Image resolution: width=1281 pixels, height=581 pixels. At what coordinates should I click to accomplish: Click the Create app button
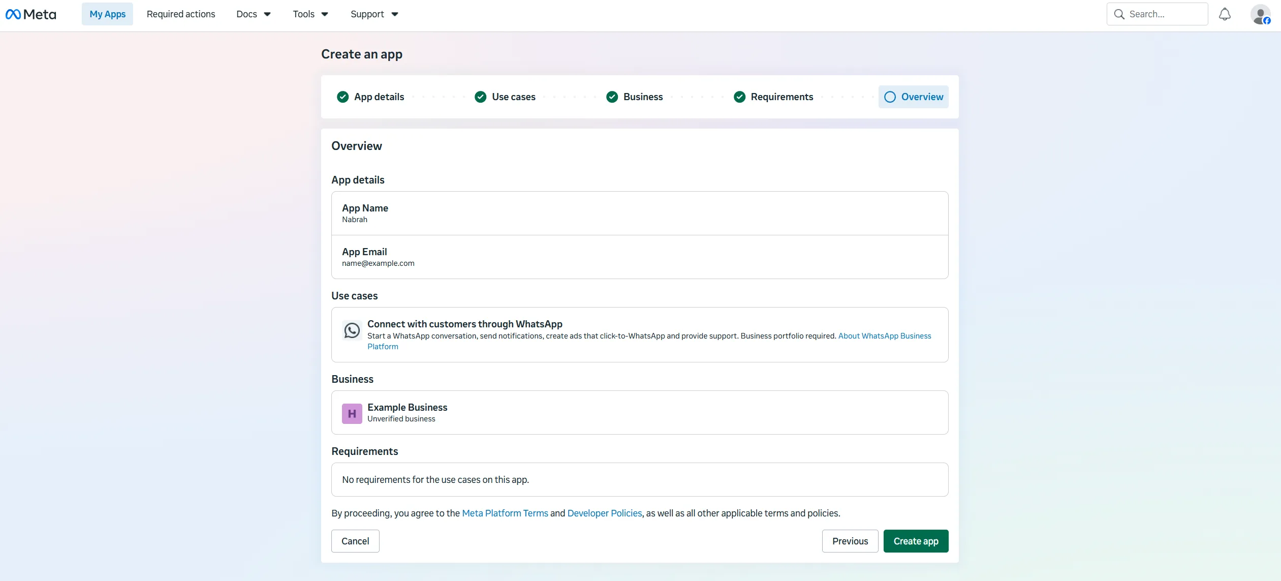(916, 541)
